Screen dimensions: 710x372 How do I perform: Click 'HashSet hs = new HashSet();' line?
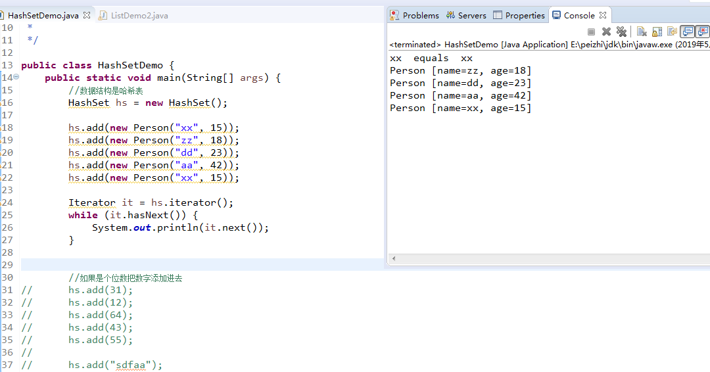click(148, 103)
